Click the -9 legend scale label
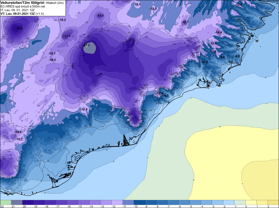The image size is (279, 208). 146,206
